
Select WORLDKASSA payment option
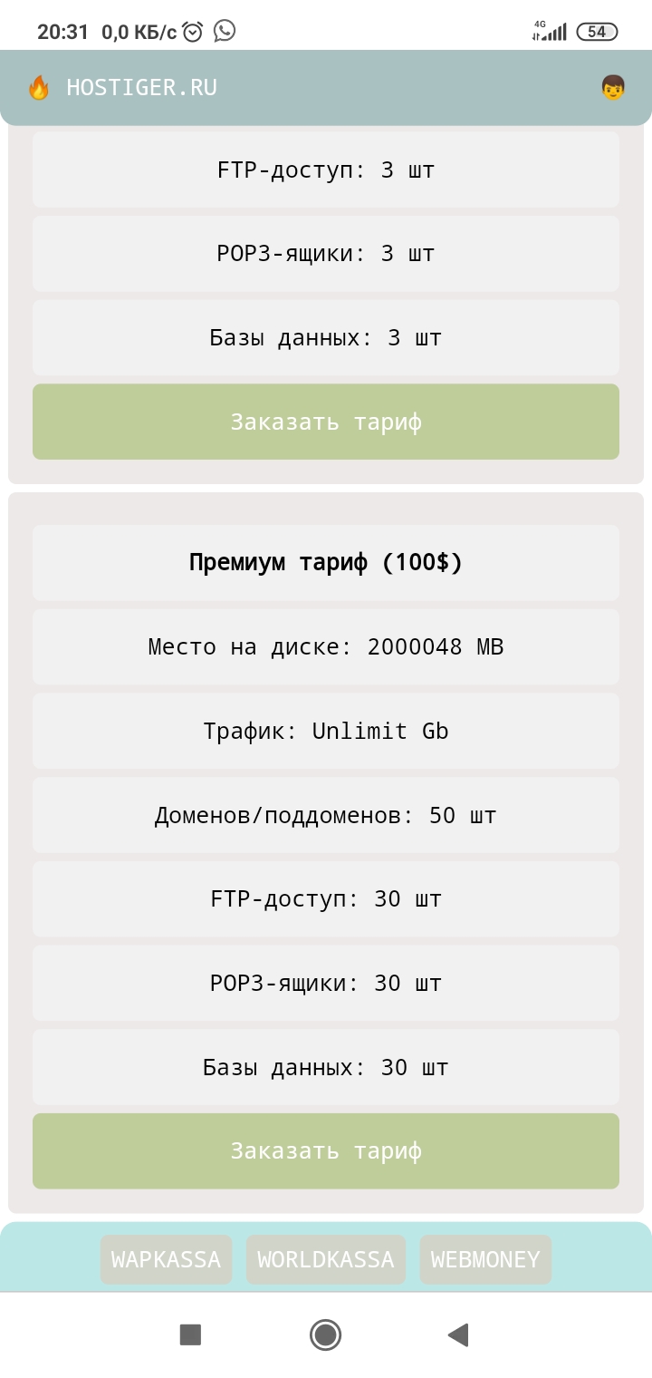point(326,1259)
